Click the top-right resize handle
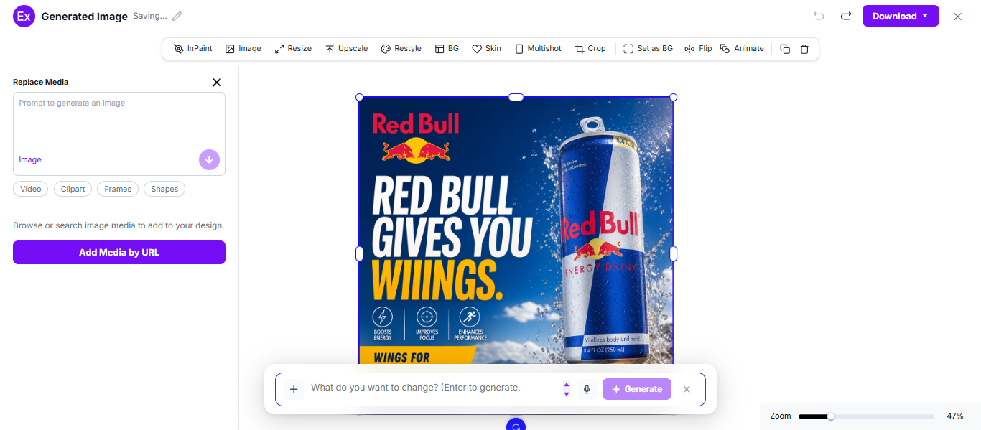This screenshot has width=981, height=430. coord(674,97)
